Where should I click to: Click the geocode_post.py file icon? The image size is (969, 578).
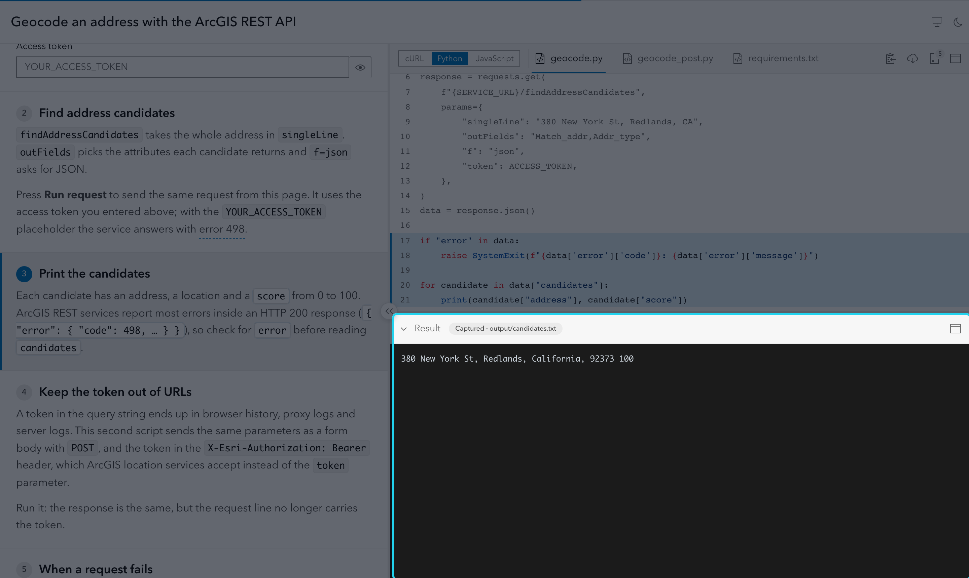coord(627,58)
